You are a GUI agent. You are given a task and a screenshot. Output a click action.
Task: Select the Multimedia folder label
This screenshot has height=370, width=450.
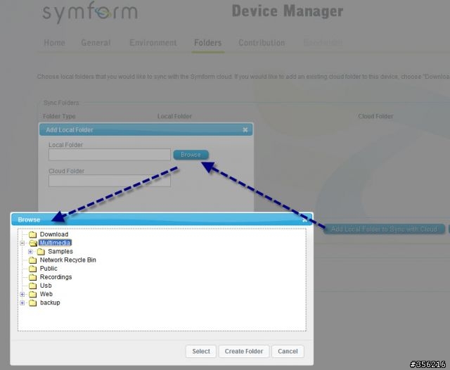point(55,243)
